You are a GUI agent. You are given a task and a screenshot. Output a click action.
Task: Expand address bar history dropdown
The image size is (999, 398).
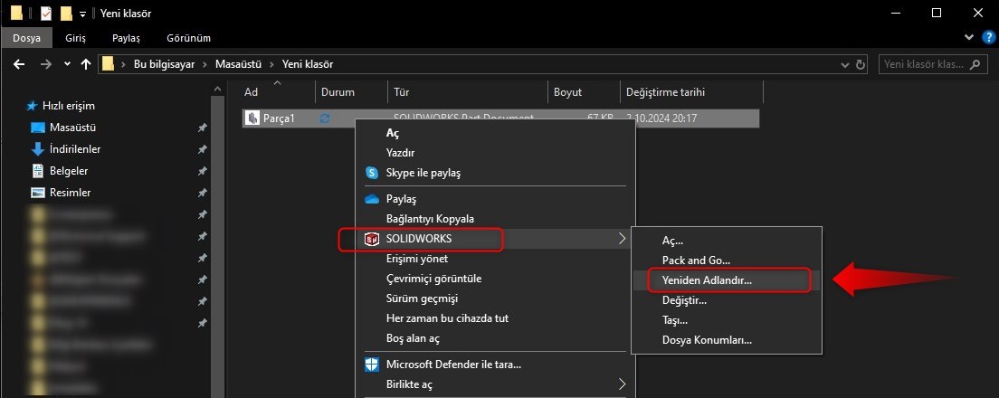pyautogui.click(x=845, y=64)
